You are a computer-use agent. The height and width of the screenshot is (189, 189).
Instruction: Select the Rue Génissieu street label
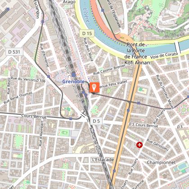[157, 144]
